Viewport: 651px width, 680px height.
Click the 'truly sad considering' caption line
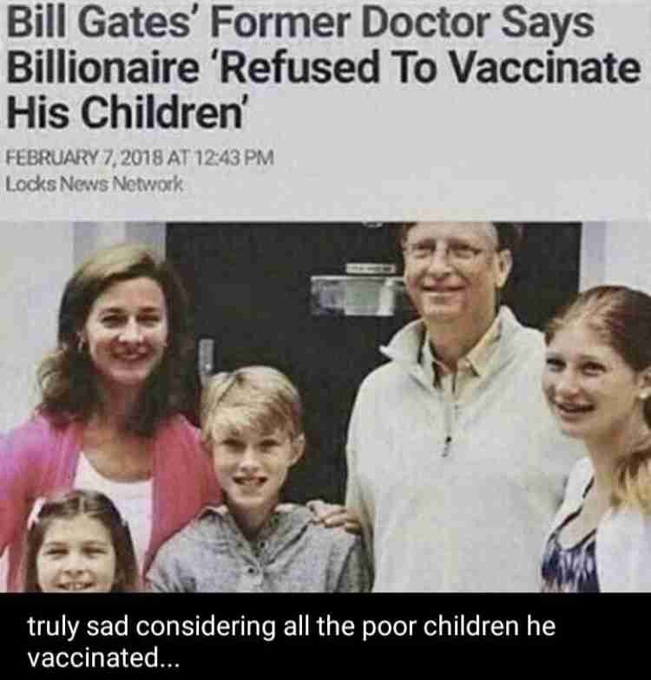point(292,627)
